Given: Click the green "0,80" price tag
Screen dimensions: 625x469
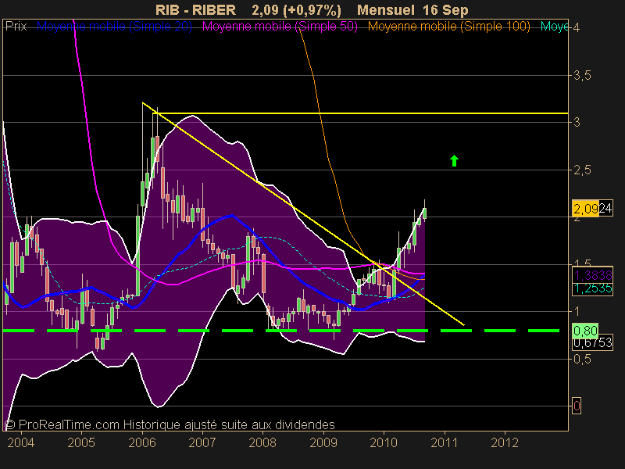Looking at the screenshot, I should point(585,331).
